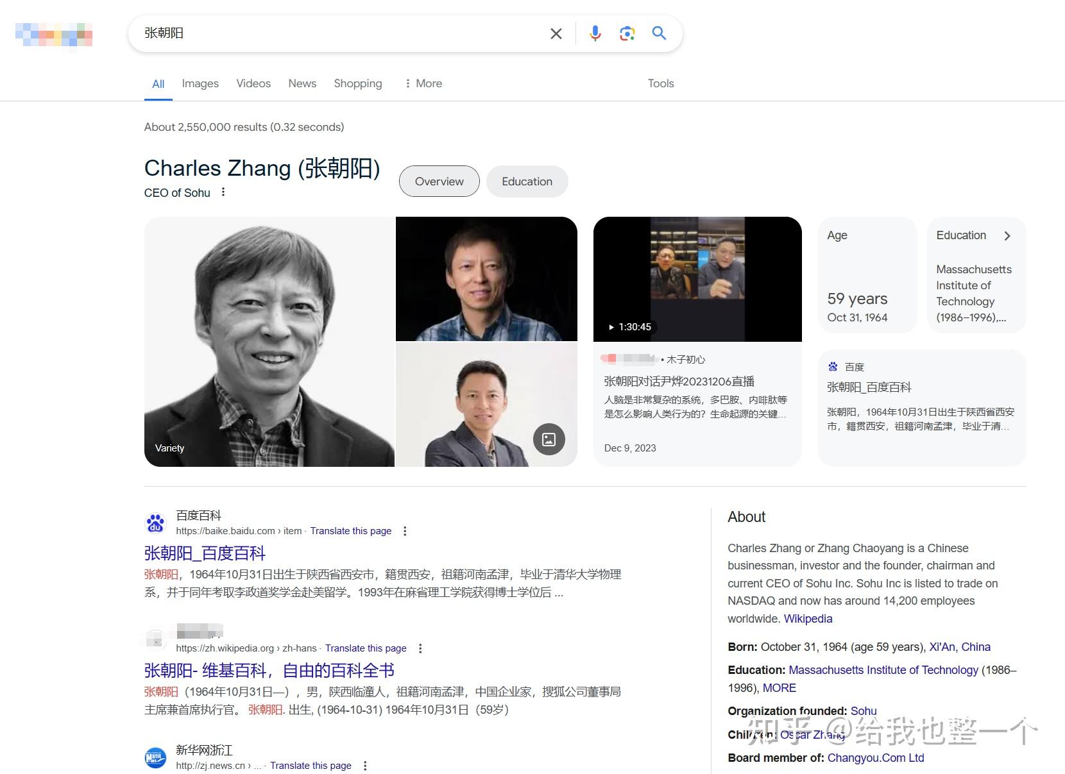
Task: Open three-dot menu beside CEO of Sohu
Action: (223, 192)
